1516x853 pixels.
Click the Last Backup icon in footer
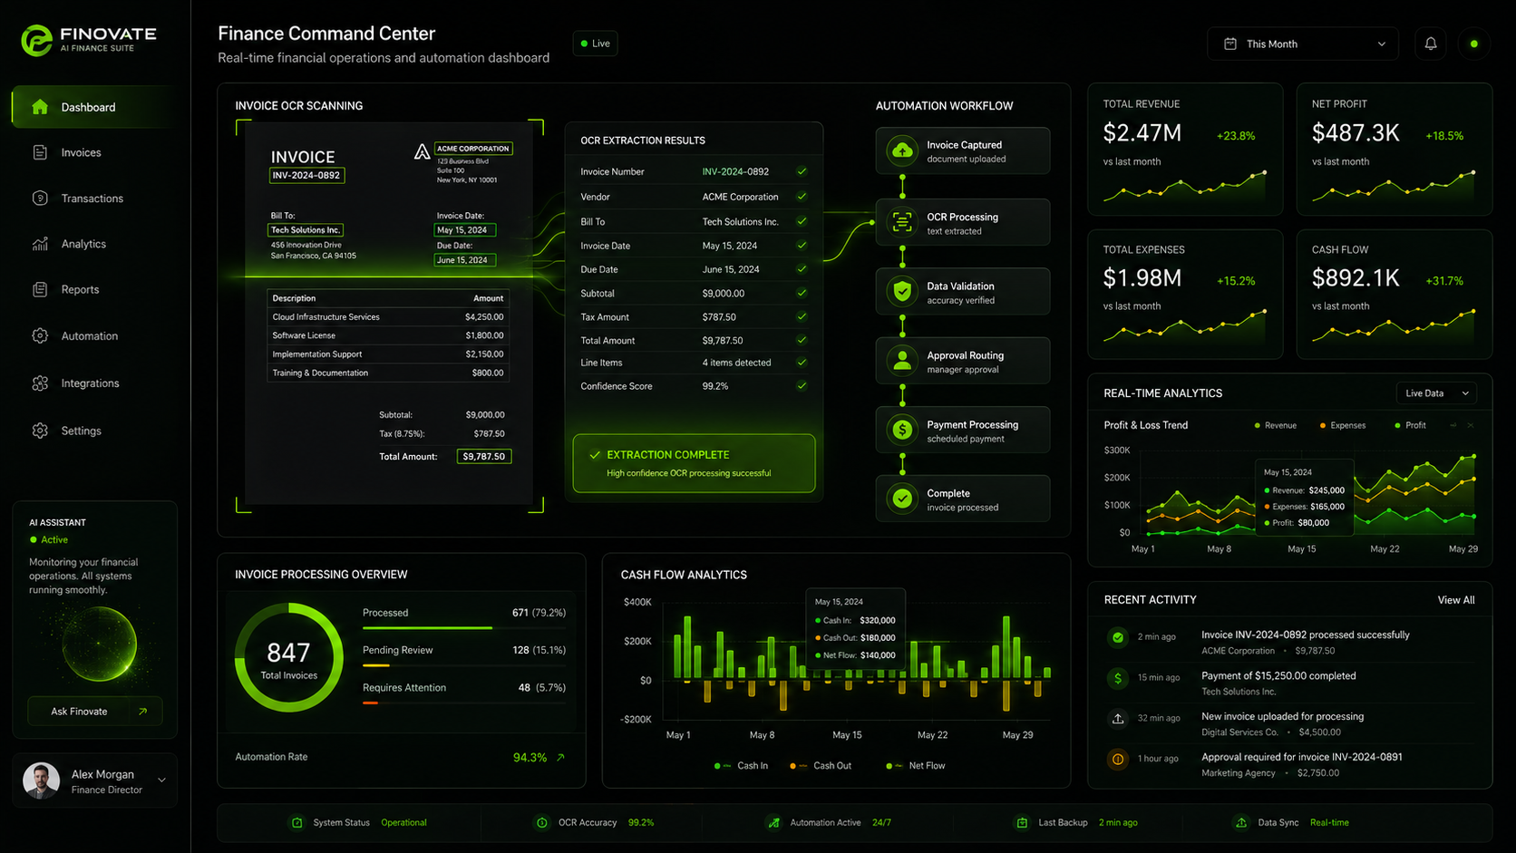click(1022, 822)
